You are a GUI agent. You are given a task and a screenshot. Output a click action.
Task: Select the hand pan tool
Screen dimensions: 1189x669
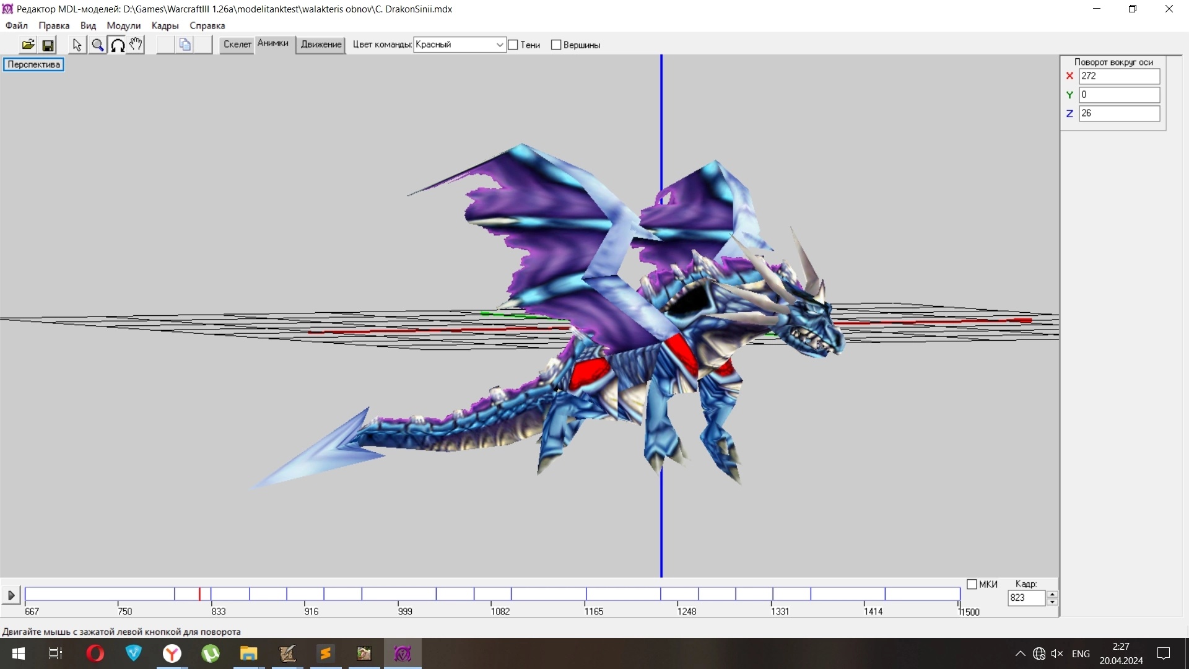point(136,45)
